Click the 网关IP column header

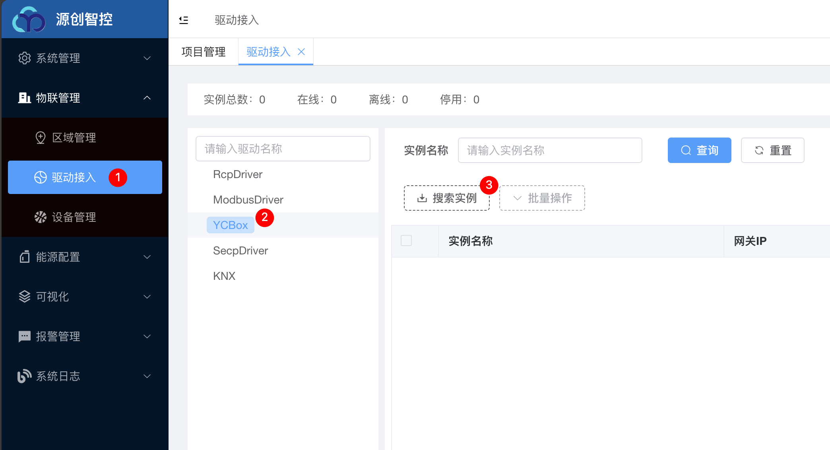click(x=750, y=241)
